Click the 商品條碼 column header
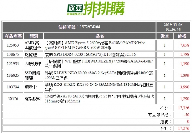Viewport: 192px width, 133px height. click(x=13, y=36)
